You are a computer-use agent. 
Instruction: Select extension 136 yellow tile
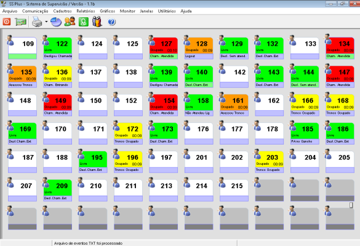[58, 76]
